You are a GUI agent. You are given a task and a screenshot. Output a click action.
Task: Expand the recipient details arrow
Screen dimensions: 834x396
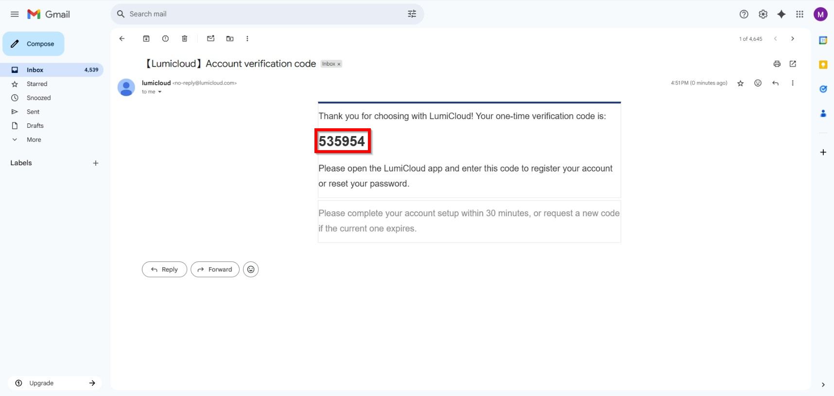coord(159,92)
